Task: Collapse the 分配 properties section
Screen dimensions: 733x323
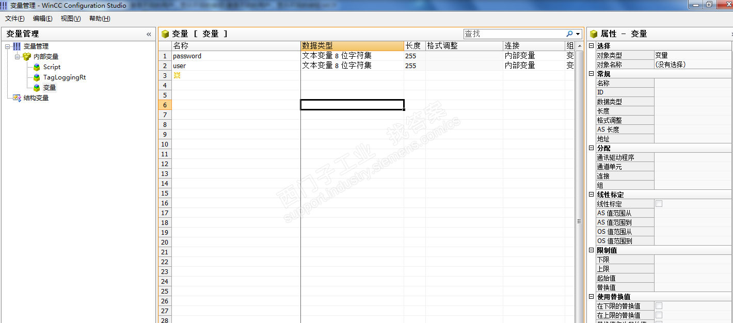Action: [592, 148]
